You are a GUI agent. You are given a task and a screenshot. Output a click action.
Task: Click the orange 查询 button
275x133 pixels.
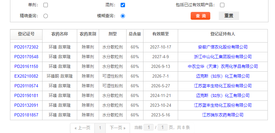tap(200, 16)
